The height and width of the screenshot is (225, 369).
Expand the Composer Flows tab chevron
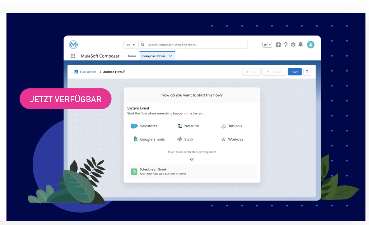tap(170, 56)
